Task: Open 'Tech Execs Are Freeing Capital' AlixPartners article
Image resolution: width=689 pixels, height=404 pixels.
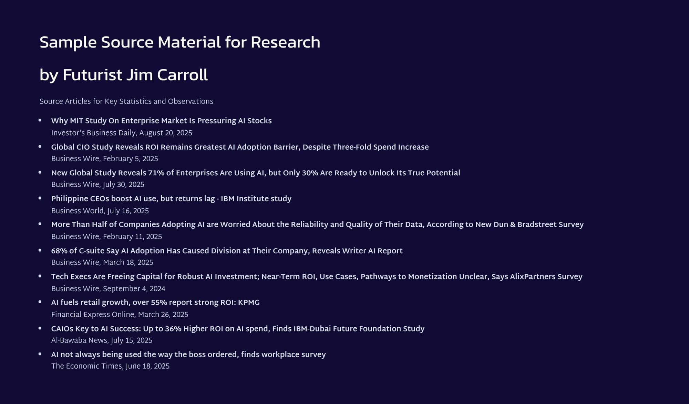Action: pyautogui.click(x=317, y=276)
